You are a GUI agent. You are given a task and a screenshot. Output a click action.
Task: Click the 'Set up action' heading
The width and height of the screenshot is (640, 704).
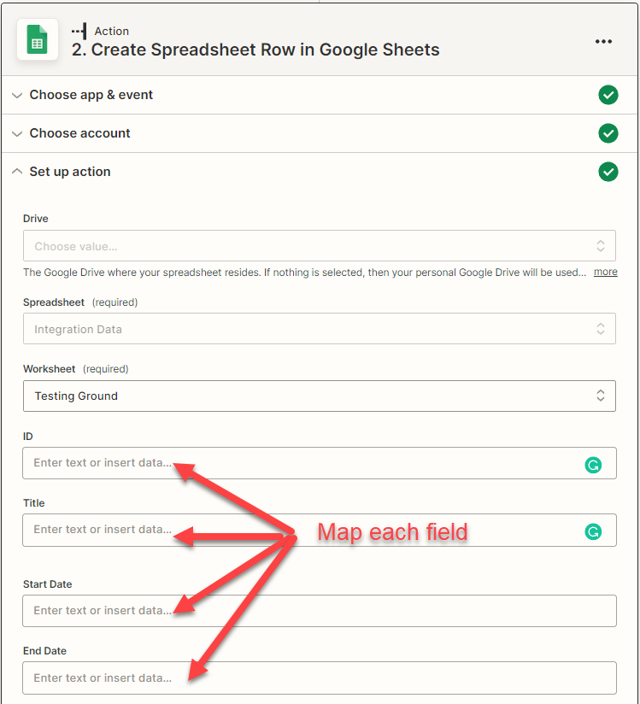pyautogui.click(x=70, y=172)
